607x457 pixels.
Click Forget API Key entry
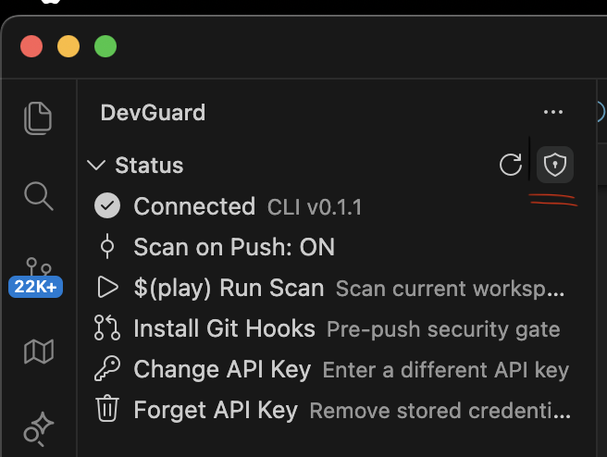click(216, 410)
